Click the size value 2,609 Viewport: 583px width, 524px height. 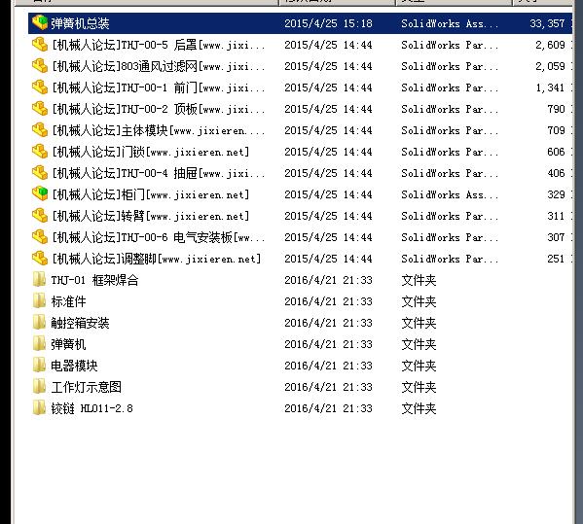[x=550, y=45]
